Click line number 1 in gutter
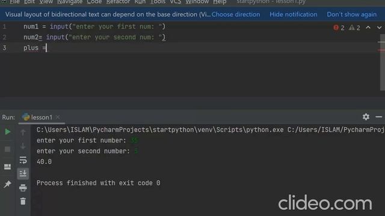 4,26
